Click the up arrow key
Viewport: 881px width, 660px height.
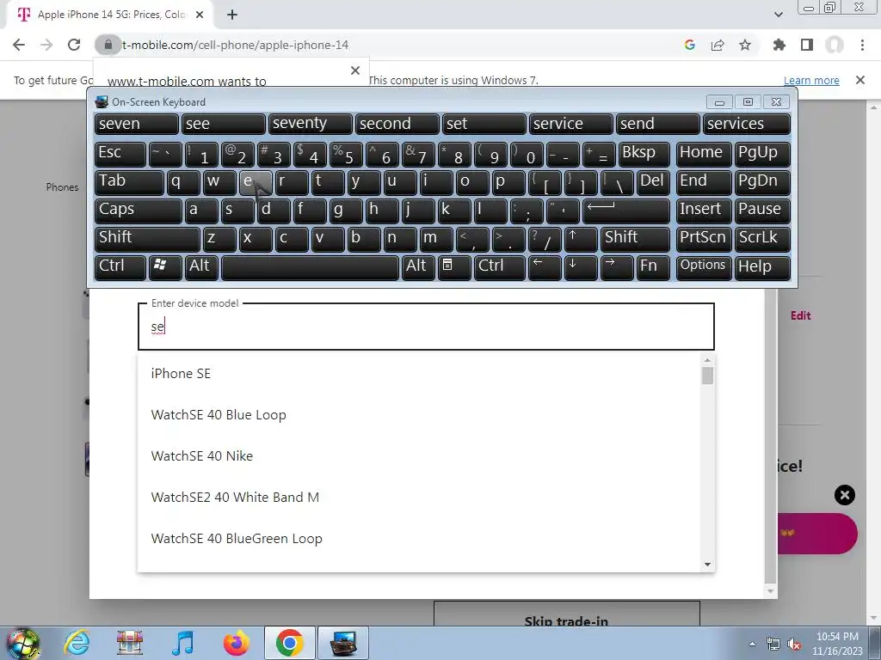coord(581,239)
